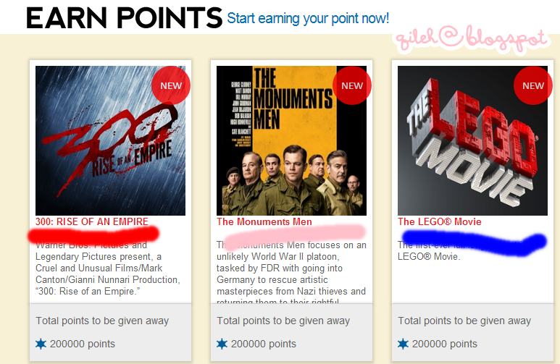Click the star icon under Monuments Men card

(x=222, y=344)
